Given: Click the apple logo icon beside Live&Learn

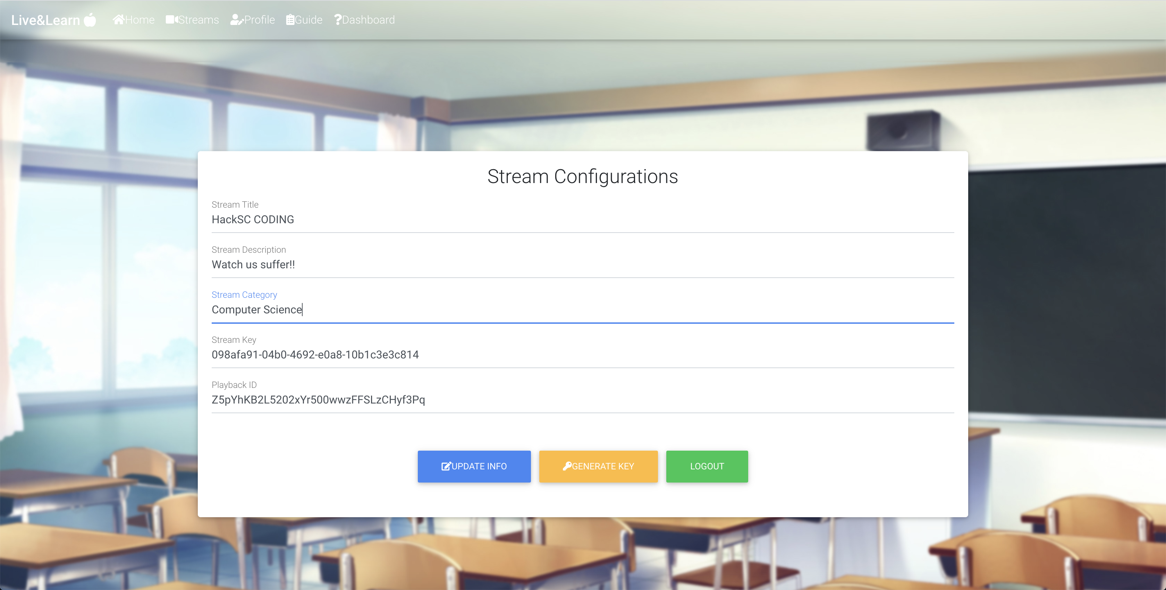Looking at the screenshot, I should coord(90,20).
